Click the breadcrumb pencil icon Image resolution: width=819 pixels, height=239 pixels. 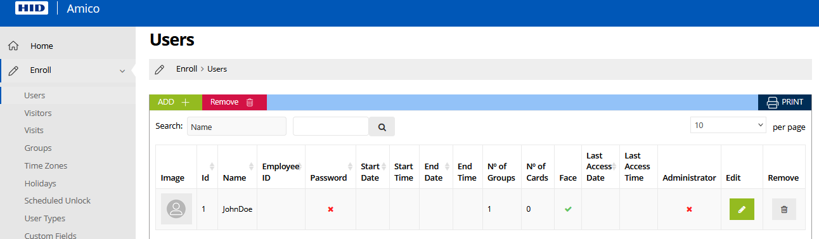pyautogui.click(x=160, y=69)
